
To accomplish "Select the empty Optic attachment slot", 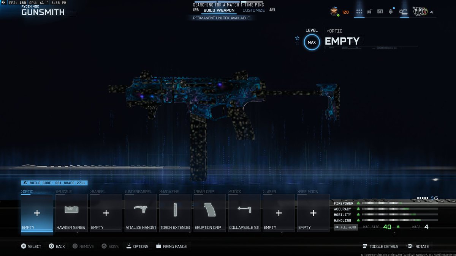I will tap(37, 213).
